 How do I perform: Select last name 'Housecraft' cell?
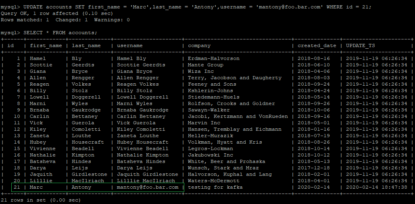[88, 142]
